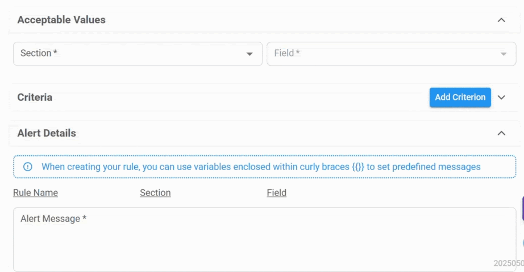Expand the Criteria section chevron

coord(501,97)
